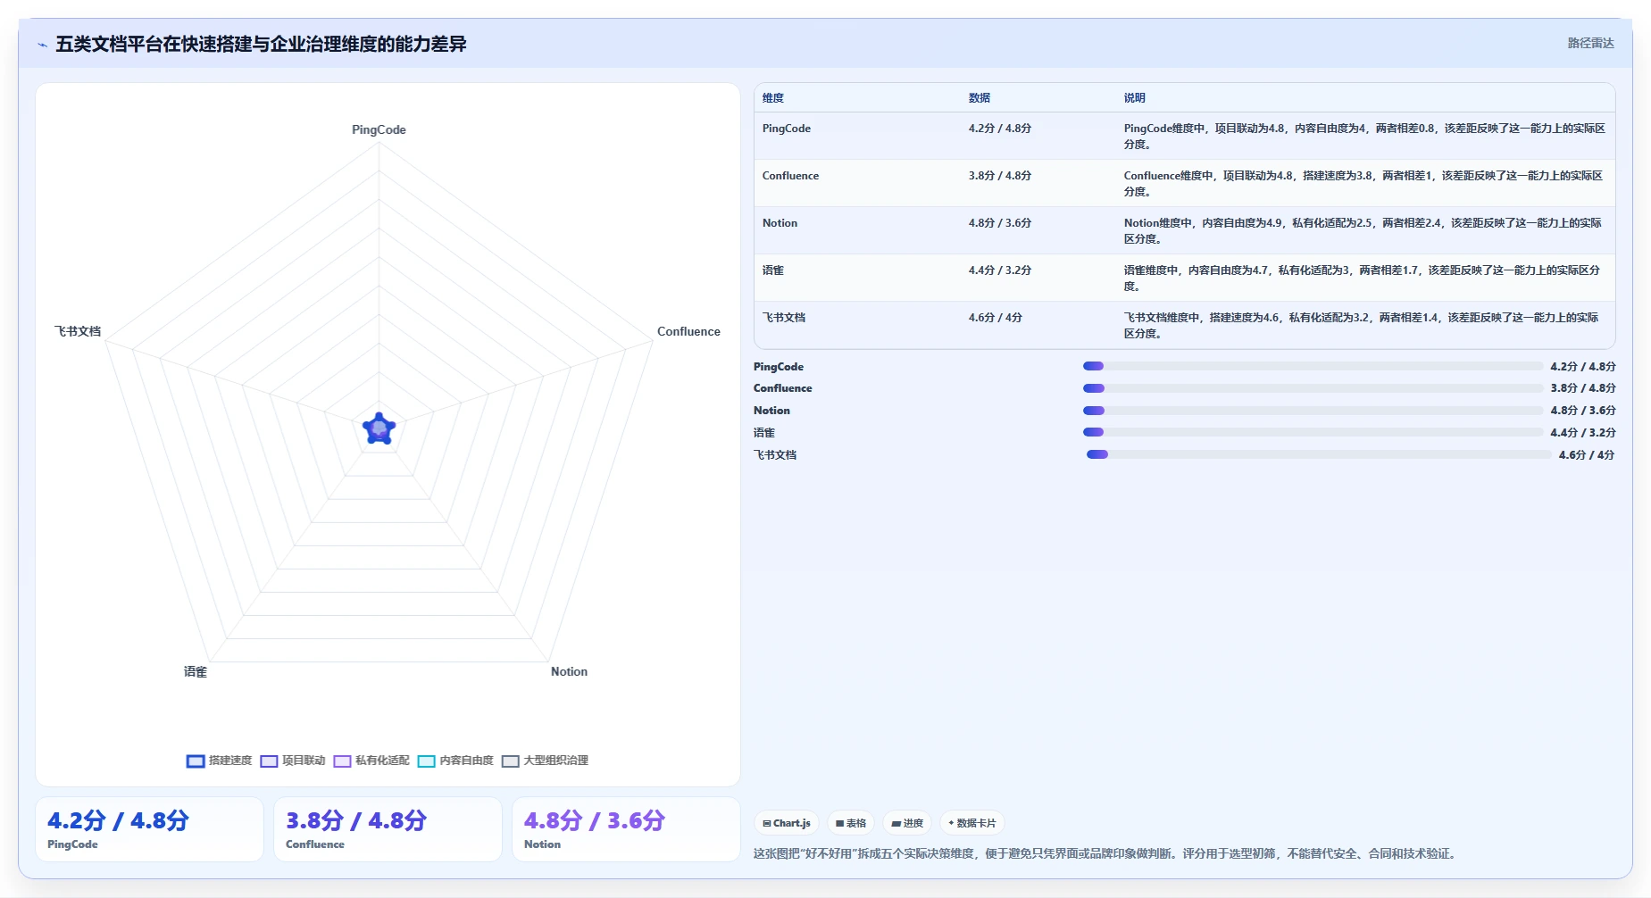Viewport: 1651px width, 898px height.
Task: Click the Confluence label in progress list
Action: coord(782,388)
